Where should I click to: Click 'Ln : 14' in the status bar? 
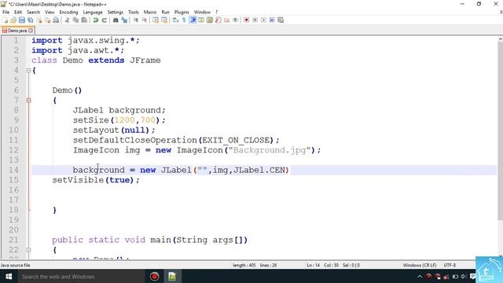tap(313, 266)
